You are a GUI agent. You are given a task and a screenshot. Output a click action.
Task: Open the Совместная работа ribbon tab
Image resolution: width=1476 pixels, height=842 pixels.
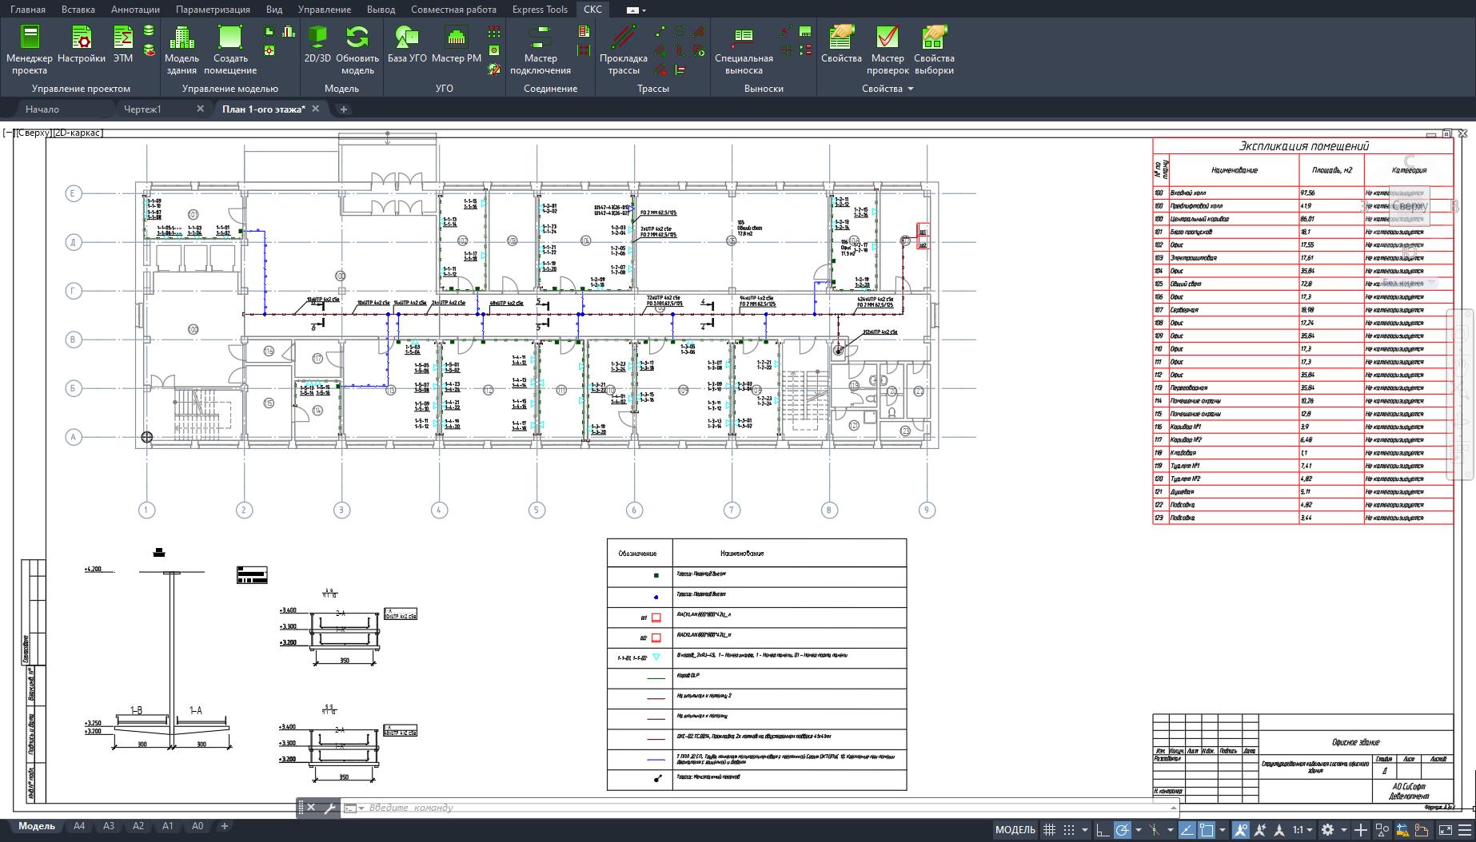(x=453, y=10)
